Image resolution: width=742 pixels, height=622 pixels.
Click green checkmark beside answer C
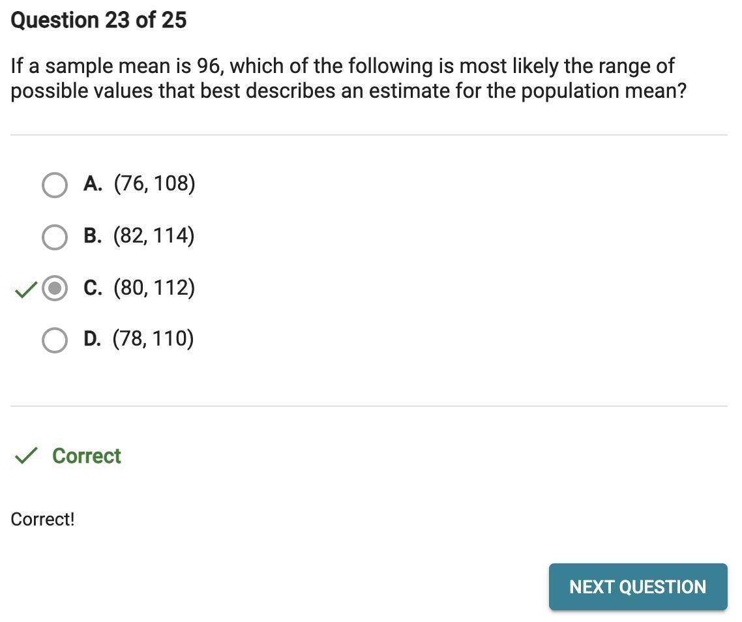pyautogui.click(x=25, y=289)
